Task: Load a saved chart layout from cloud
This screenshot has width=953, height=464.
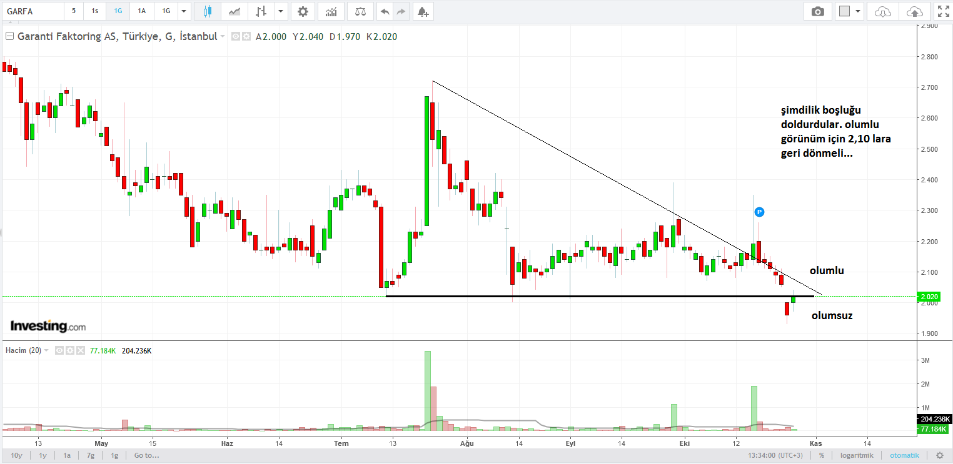Action: 882,11
